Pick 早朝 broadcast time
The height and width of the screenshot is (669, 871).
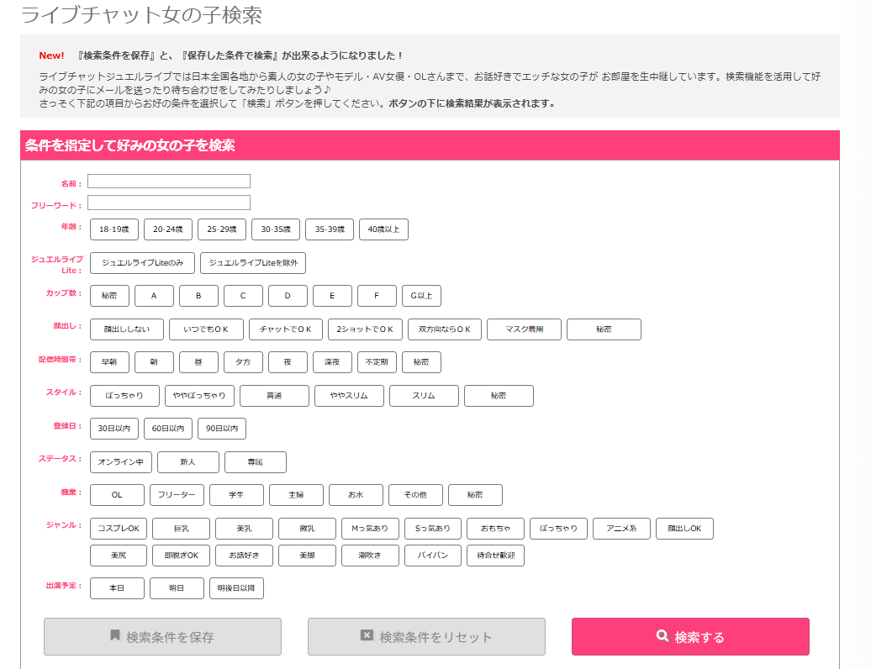[x=109, y=362]
